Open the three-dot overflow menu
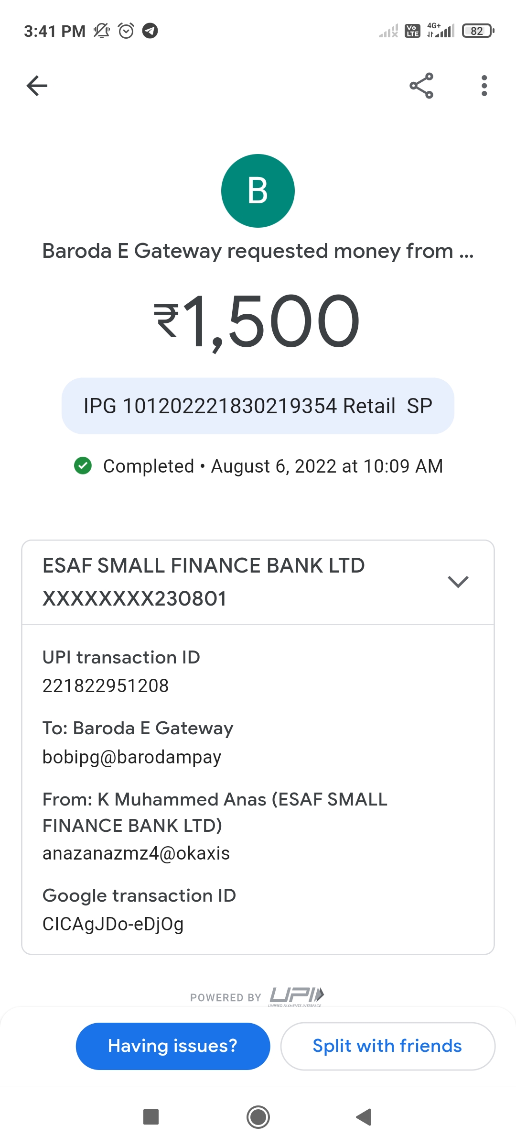516x1148 pixels. coord(484,86)
